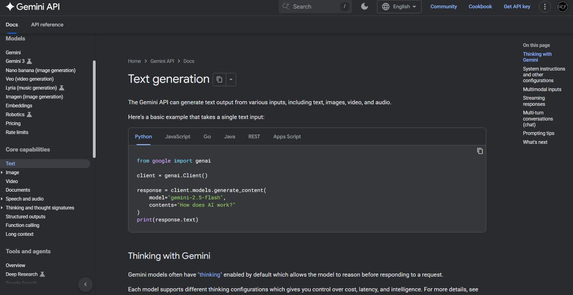Click the search magnifier icon
This screenshot has width=573, height=295.
(286, 6)
